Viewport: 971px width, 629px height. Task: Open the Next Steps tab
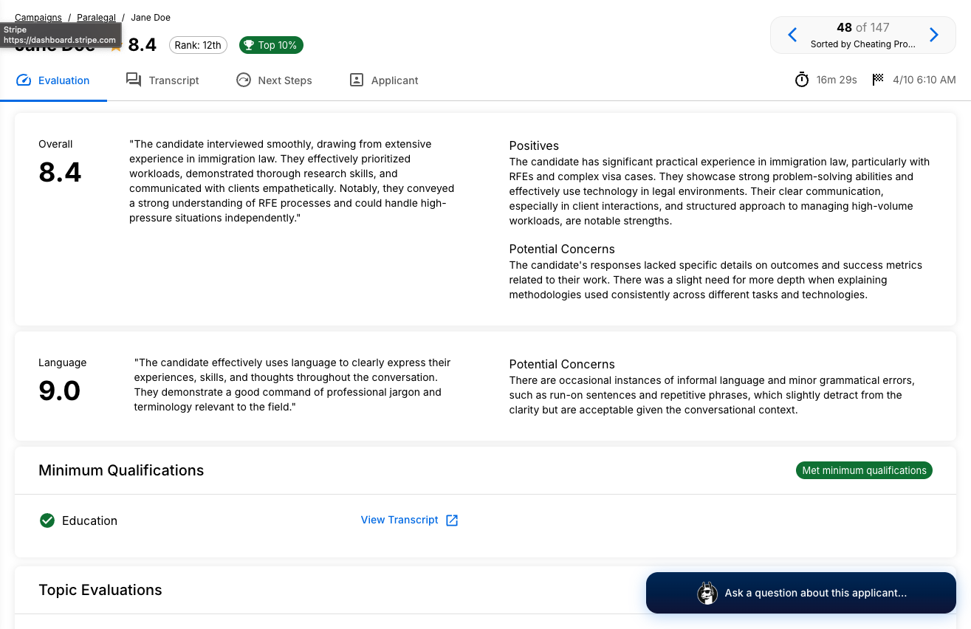(x=284, y=80)
